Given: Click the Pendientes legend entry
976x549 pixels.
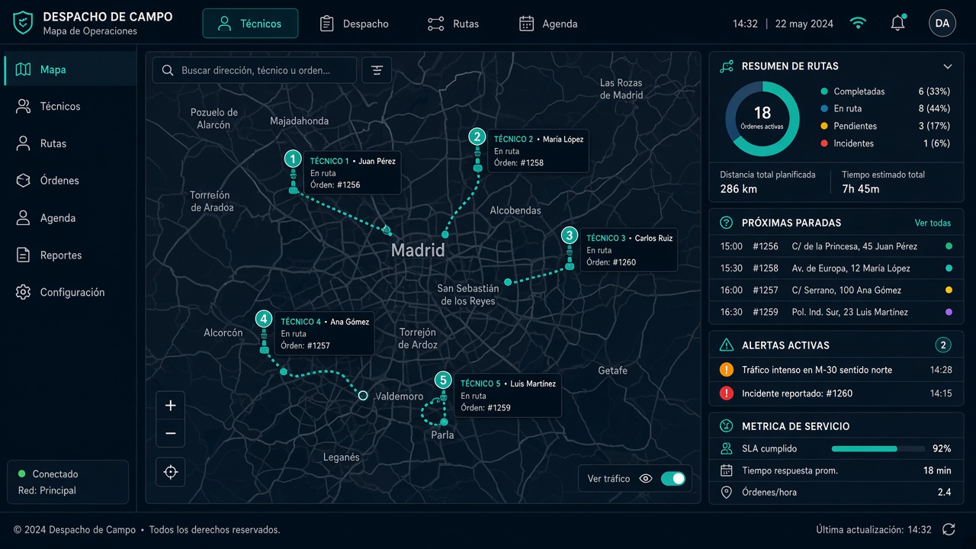Looking at the screenshot, I should (885, 126).
